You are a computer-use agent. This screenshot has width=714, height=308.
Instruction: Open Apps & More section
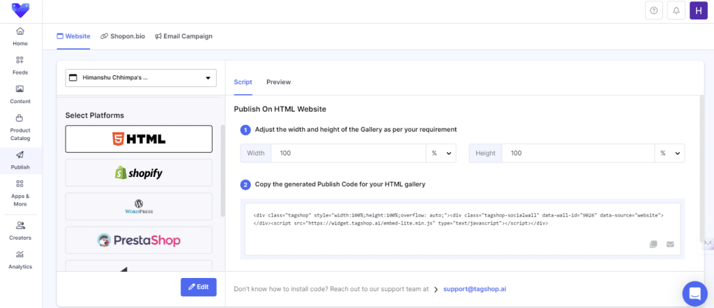pyautogui.click(x=20, y=189)
